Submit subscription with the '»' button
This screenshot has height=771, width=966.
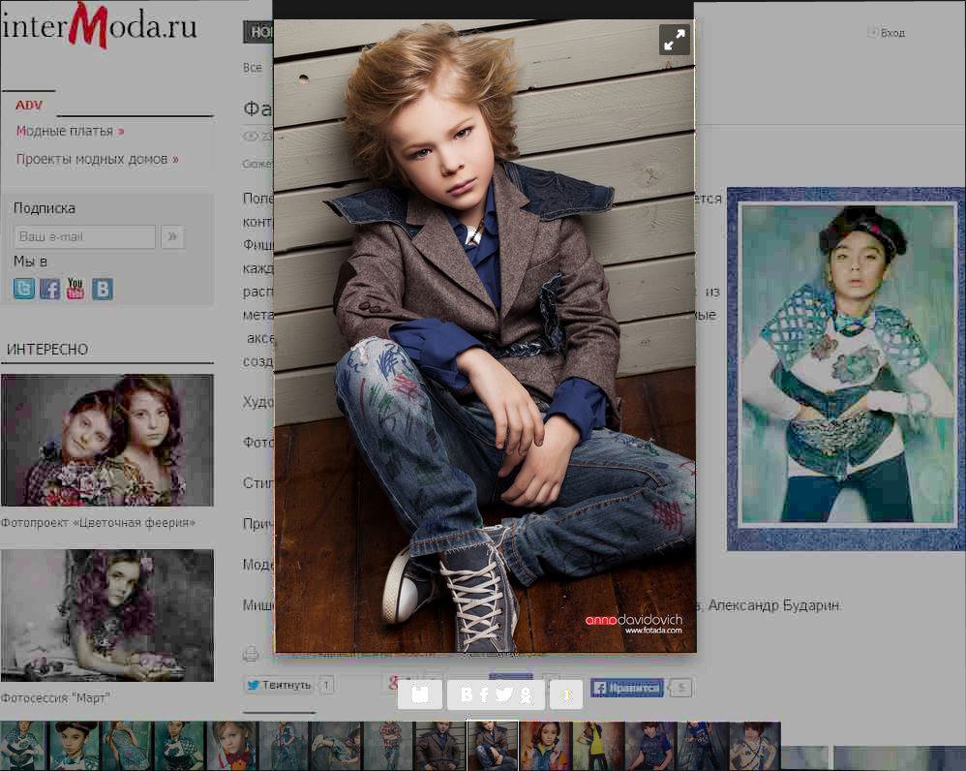[x=172, y=236]
